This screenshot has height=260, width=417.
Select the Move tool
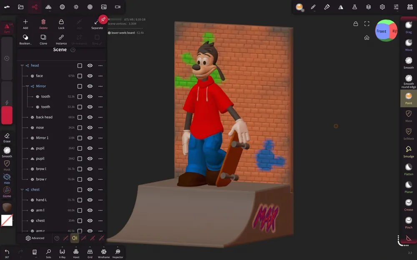pos(409,45)
